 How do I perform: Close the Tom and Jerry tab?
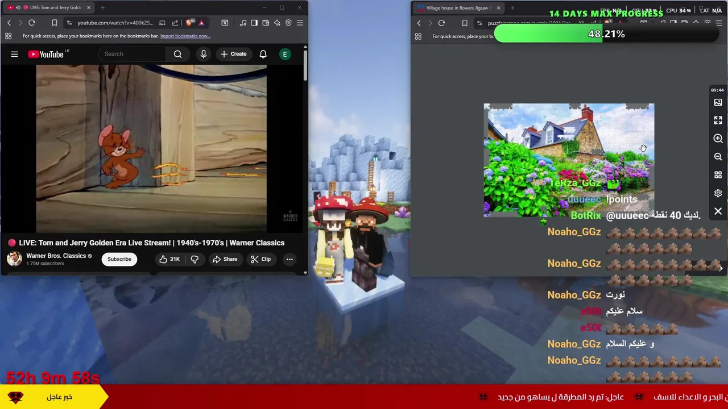[88, 7]
